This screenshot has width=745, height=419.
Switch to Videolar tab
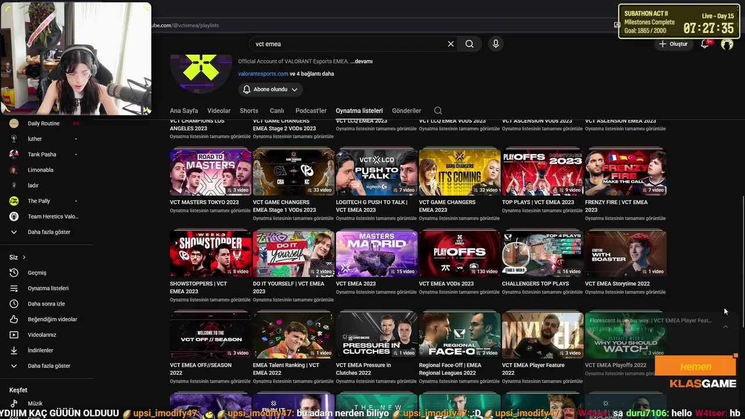coord(219,111)
